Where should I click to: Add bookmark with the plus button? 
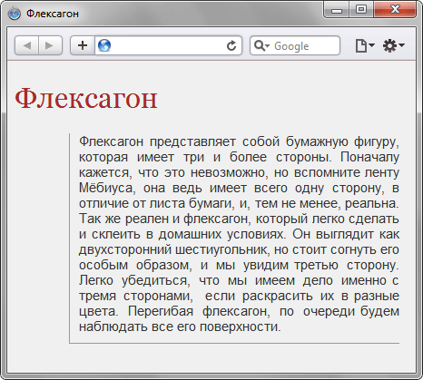[x=83, y=45]
